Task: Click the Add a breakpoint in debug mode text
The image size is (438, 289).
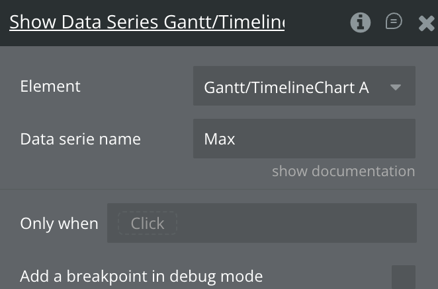Action: click(141, 276)
